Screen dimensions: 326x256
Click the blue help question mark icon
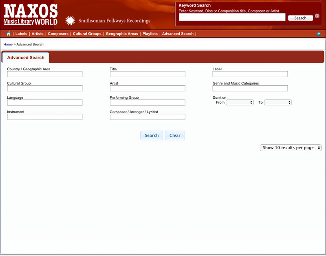tap(319, 34)
